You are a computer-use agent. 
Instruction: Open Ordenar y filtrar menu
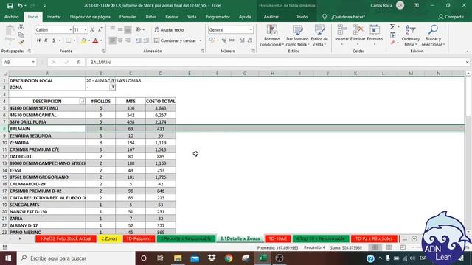pyautogui.click(x=411, y=35)
